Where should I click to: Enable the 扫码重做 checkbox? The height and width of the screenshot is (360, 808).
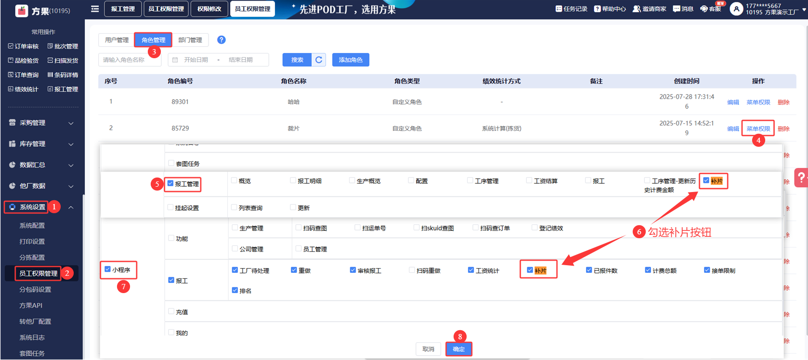412,270
